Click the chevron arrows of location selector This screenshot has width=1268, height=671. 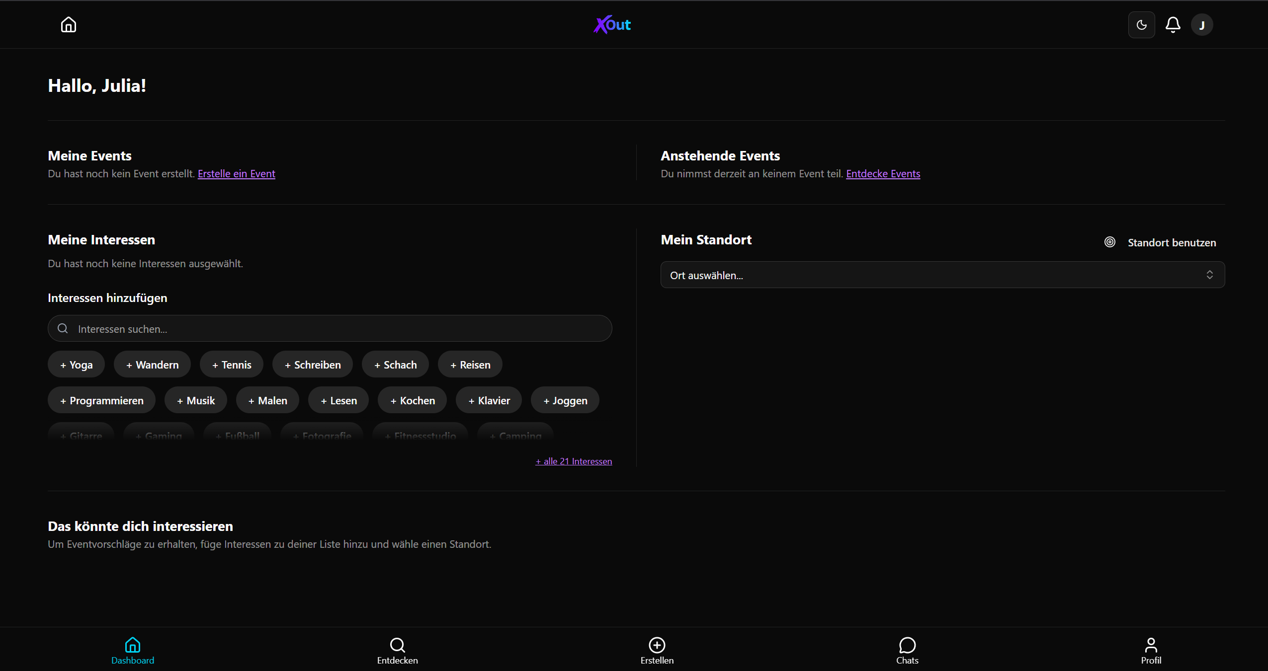click(1209, 275)
